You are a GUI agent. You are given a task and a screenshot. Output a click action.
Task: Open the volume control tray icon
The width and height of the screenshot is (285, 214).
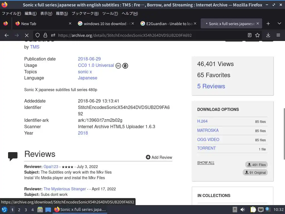(x=243, y=210)
